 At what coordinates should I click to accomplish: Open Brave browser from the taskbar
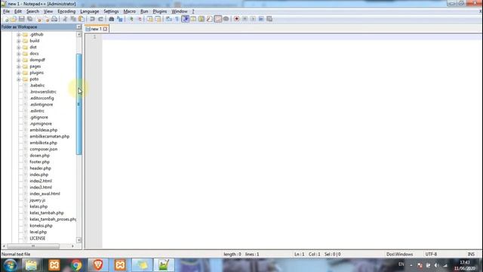click(98, 265)
